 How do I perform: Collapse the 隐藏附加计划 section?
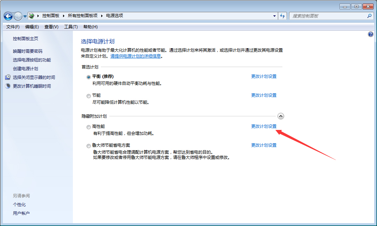coord(281,116)
